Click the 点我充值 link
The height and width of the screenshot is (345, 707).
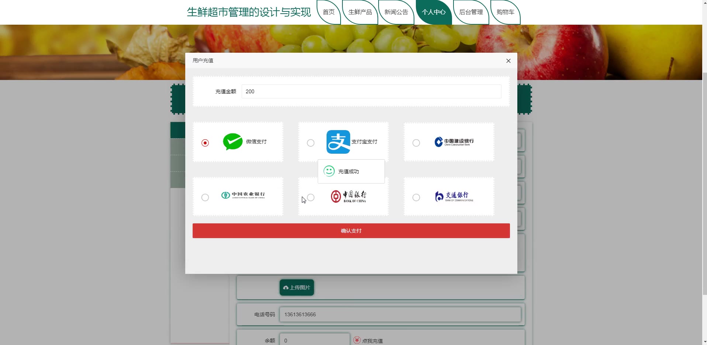372,341
